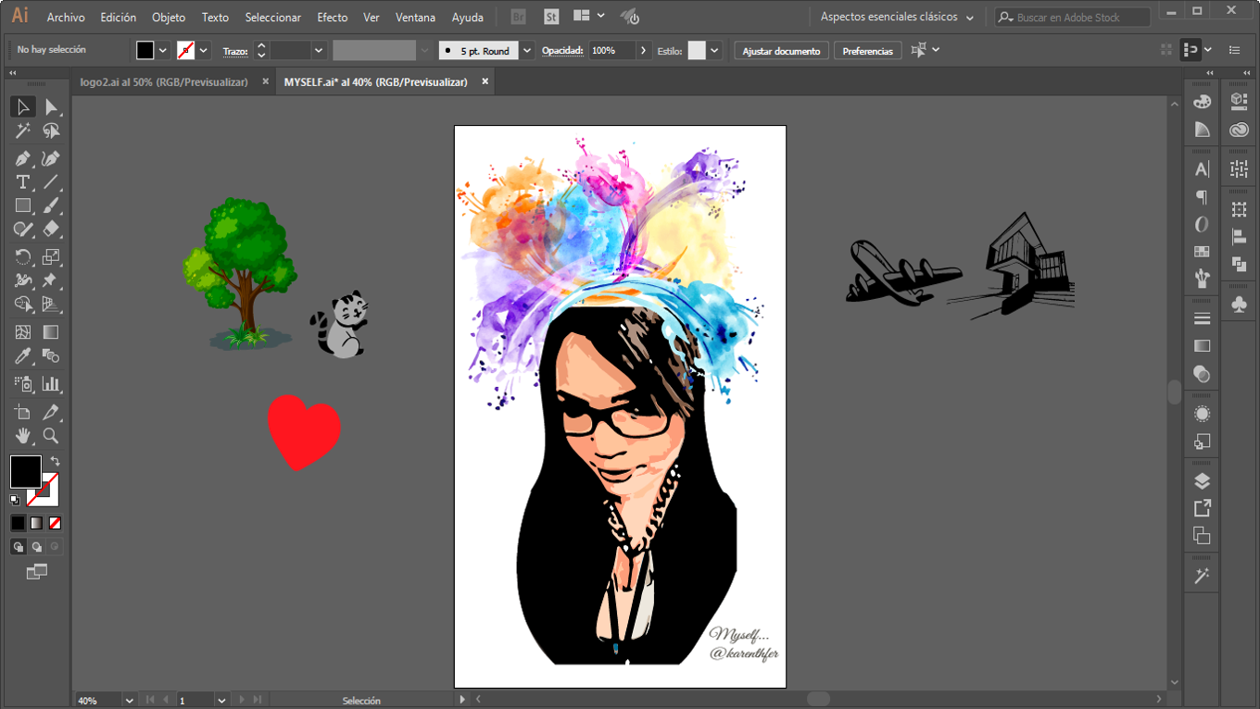The height and width of the screenshot is (709, 1260).
Task: Select the Column Graph tool
Action: point(51,383)
